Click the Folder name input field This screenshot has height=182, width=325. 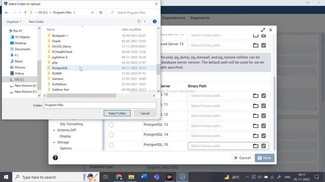pos(100,105)
